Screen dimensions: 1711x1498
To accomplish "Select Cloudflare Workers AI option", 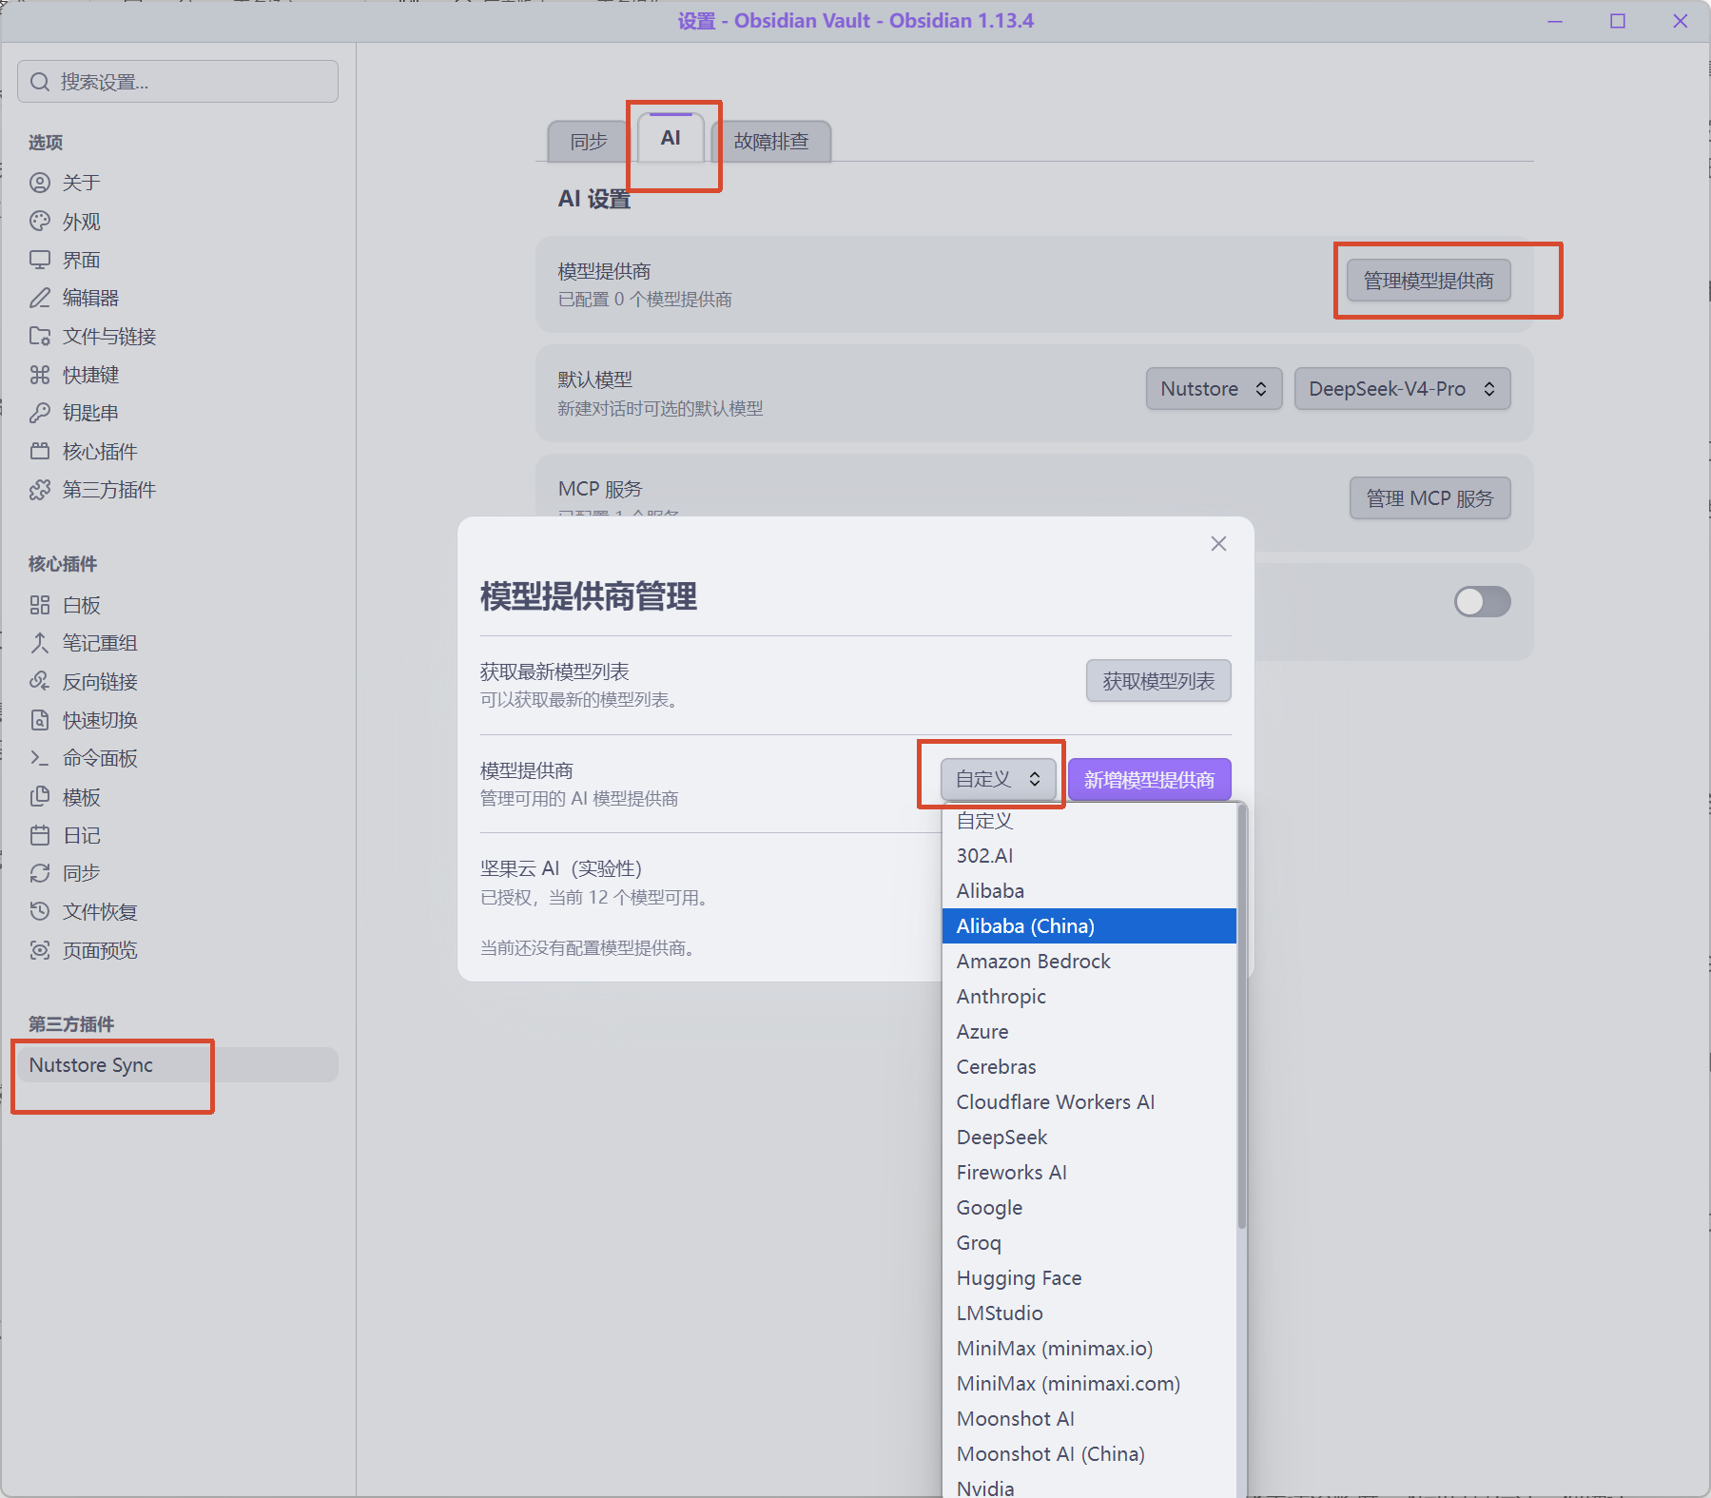I will pyautogui.click(x=1089, y=1102).
